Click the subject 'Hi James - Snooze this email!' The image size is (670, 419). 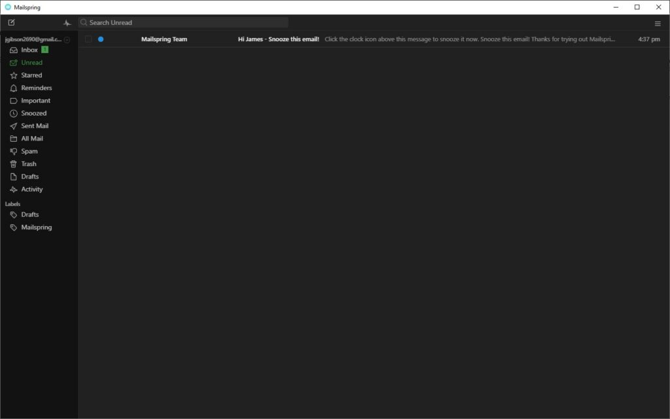279,39
